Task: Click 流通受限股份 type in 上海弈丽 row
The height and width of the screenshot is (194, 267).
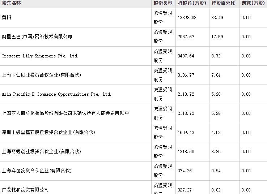Action: (x=163, y=171)
